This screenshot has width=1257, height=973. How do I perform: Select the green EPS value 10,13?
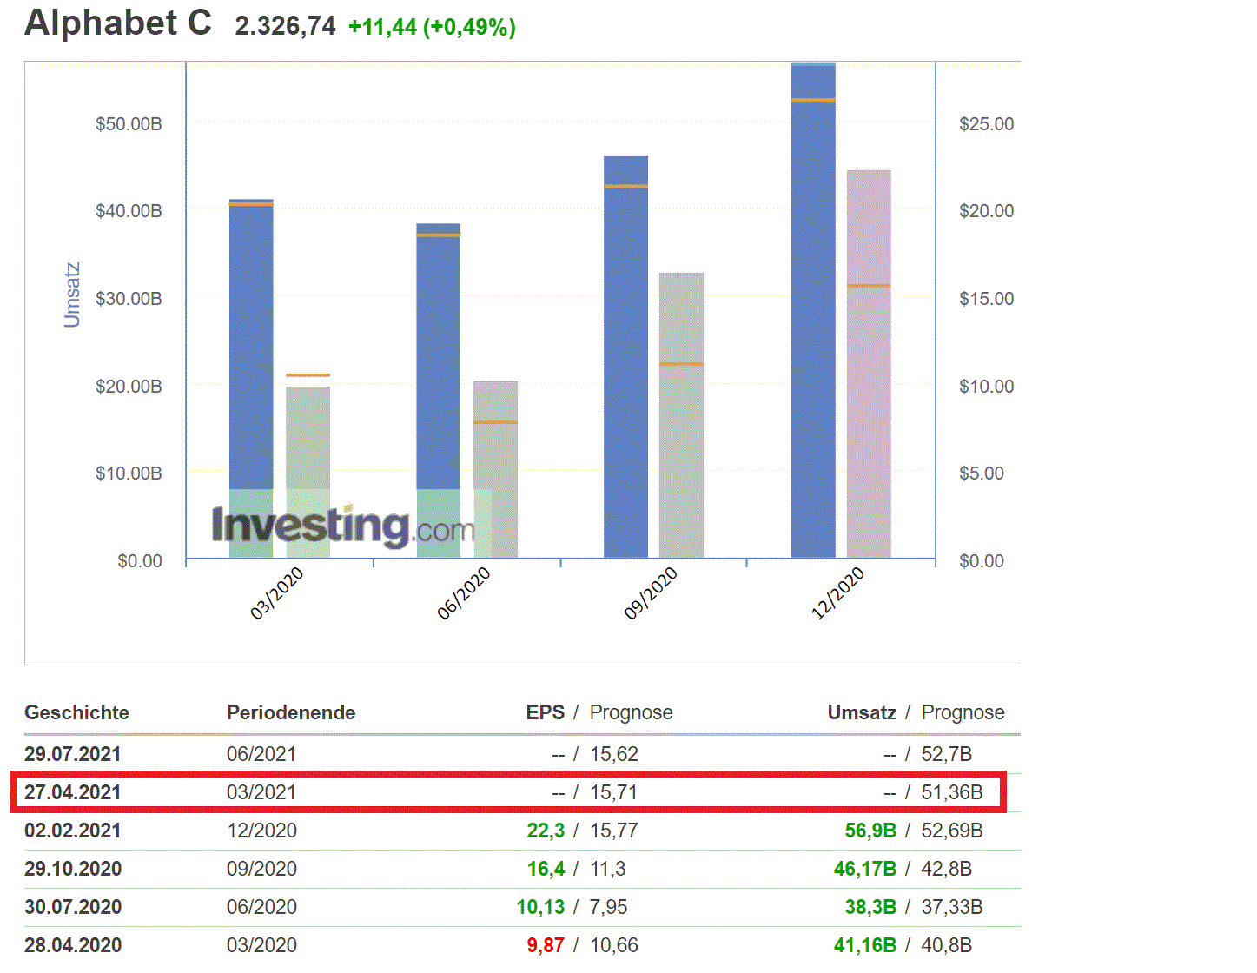pyautogui.click(x=540, y=907)
